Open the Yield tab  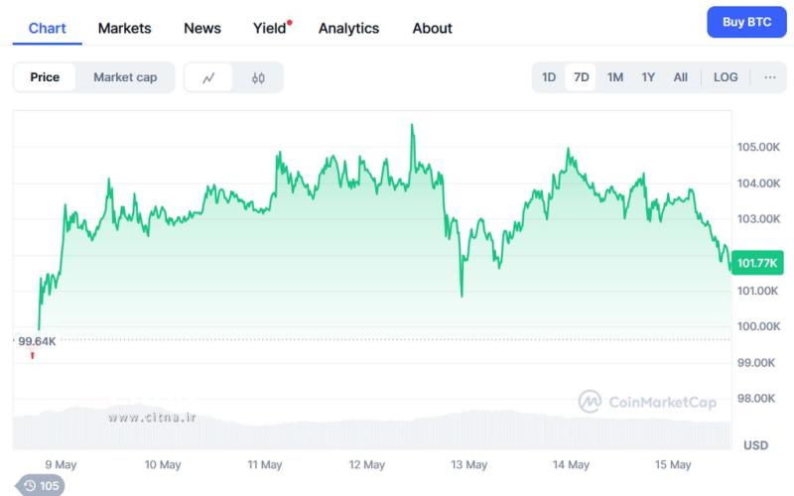pyautogui.click(x=270, y=28)
